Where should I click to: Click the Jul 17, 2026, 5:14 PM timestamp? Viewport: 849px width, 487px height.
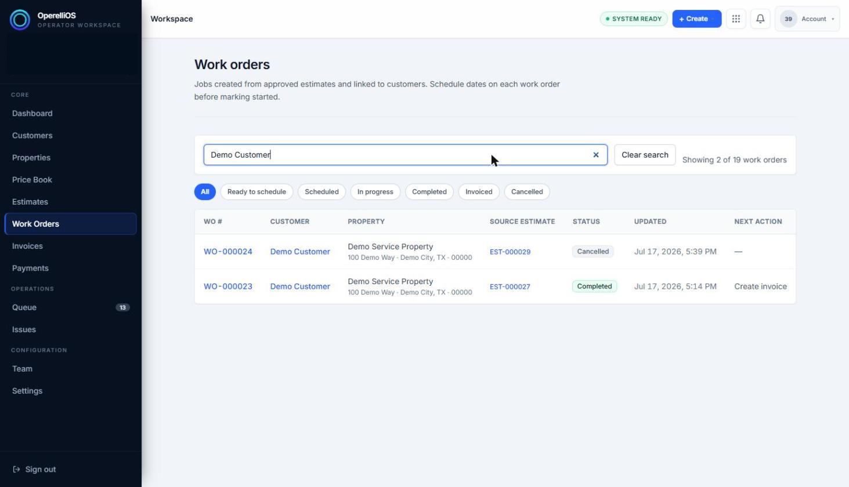click(x=675, y=286)
